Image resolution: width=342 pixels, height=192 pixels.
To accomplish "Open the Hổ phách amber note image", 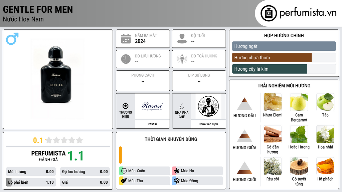I will click(x=325, y=166).
